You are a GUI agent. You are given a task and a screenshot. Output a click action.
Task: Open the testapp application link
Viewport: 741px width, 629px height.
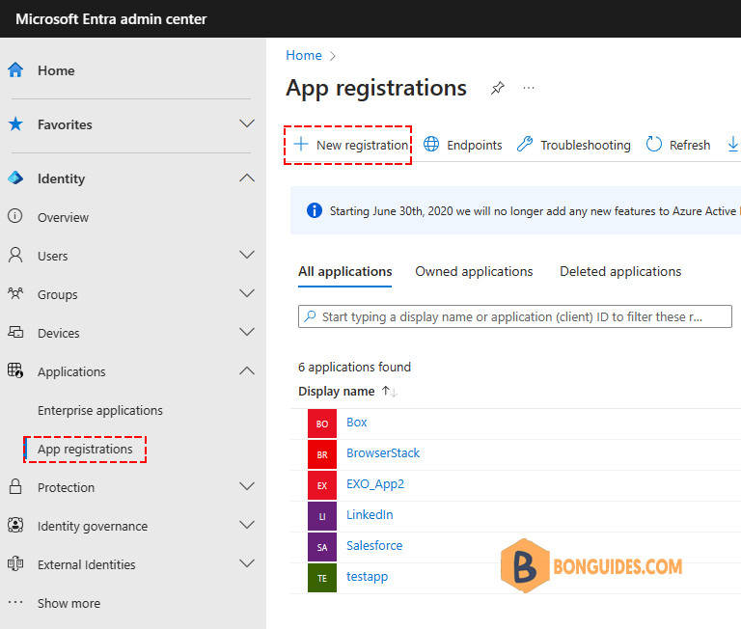[368, 577]
